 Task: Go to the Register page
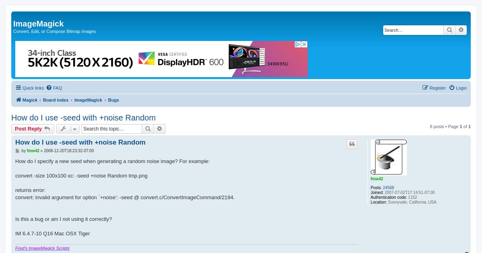coord(434,88)
